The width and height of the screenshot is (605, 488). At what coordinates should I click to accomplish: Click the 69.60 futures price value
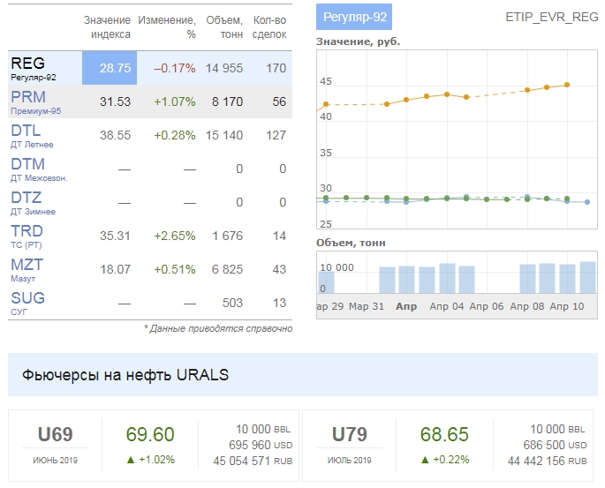(x=150, y=435)
